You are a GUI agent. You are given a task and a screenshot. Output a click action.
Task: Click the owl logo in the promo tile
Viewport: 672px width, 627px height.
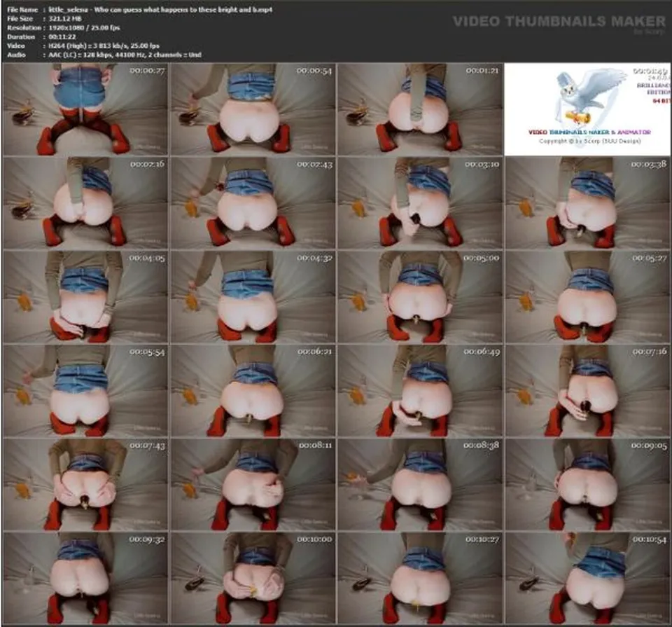[589, 95]
